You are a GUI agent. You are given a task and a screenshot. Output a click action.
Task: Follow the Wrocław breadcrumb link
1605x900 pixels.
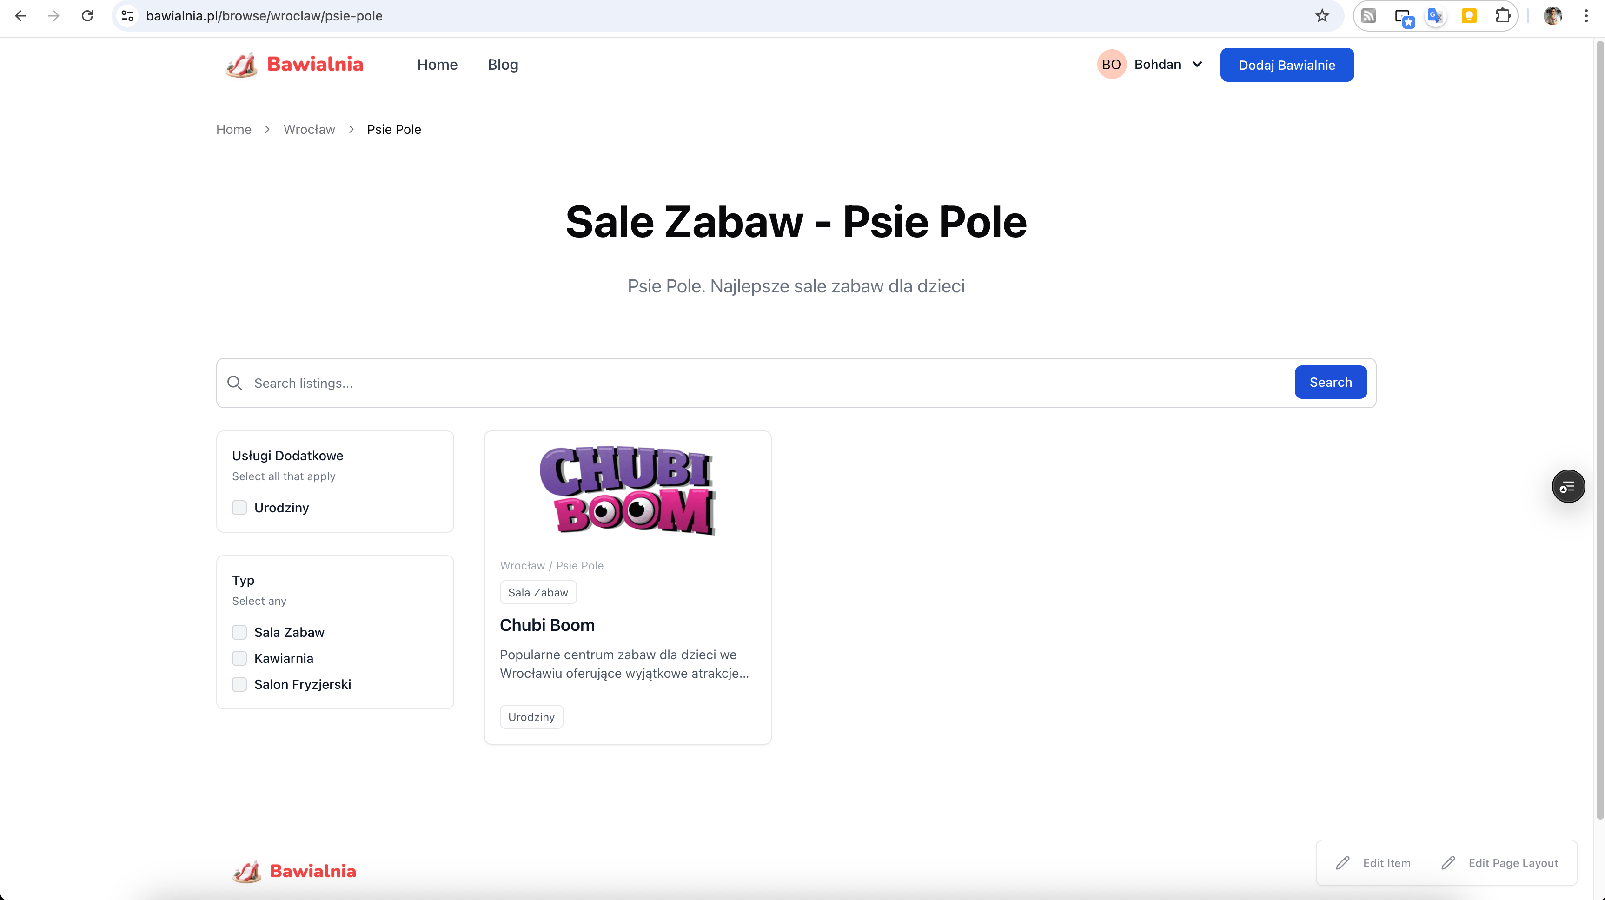(309, 130)
